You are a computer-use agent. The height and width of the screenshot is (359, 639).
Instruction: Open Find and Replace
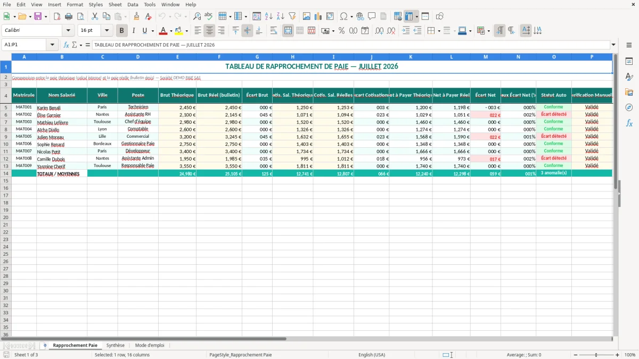(197, 16)
